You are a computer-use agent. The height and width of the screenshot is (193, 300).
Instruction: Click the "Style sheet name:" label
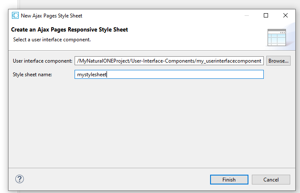tap(32, 75)
